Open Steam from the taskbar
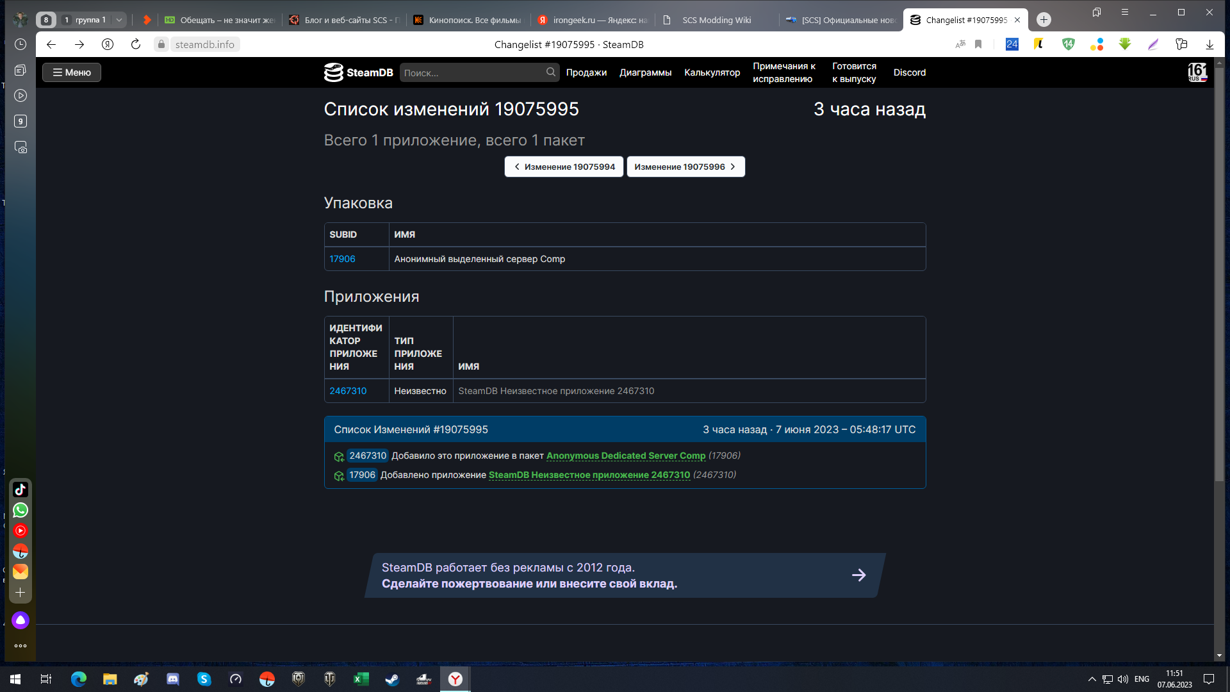Image resolution: width=1230 pixels, height=692 pixels. (392, 679)
